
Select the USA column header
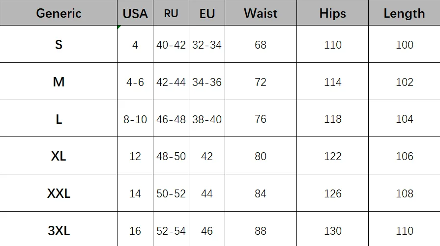click(x=135, y=13)
